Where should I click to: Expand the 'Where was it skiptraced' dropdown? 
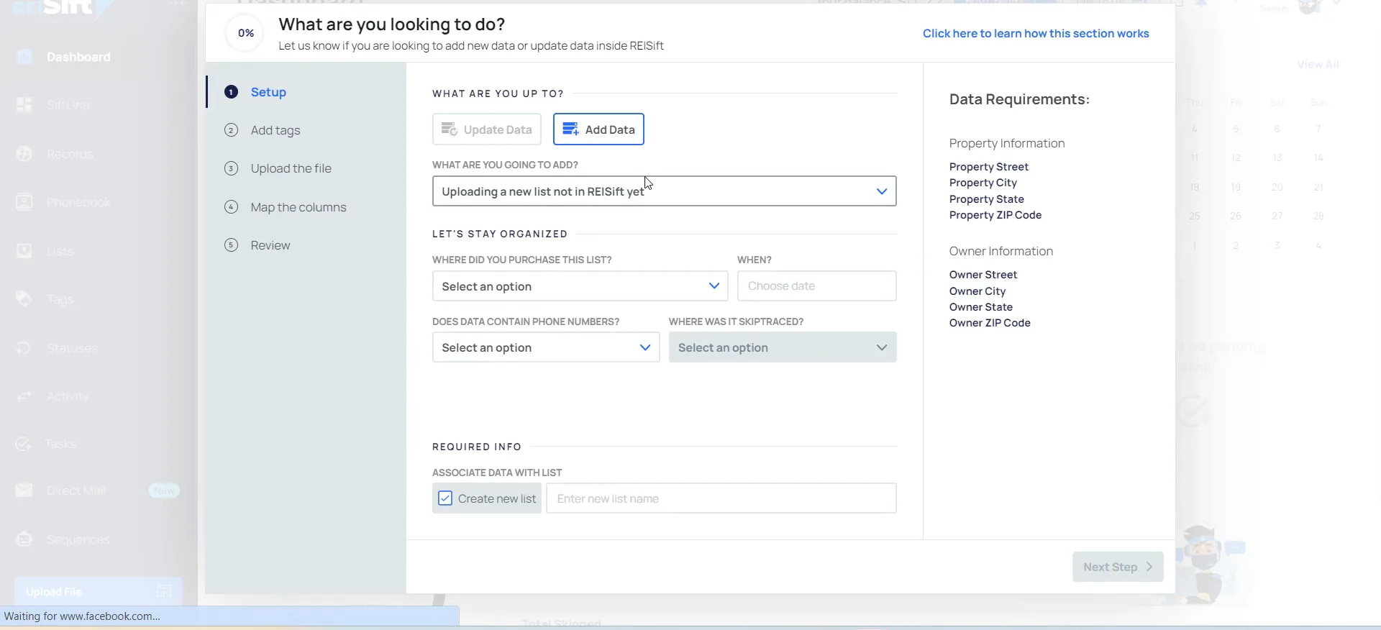(x=783, y=347)
